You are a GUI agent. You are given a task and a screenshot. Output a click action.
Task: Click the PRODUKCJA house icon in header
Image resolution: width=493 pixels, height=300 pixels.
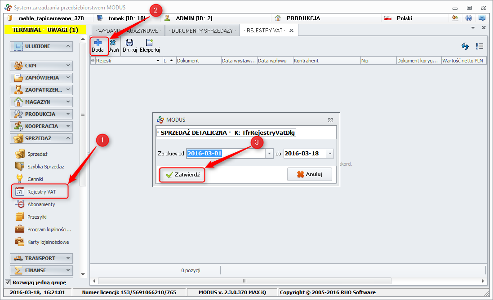click(278, 18)
